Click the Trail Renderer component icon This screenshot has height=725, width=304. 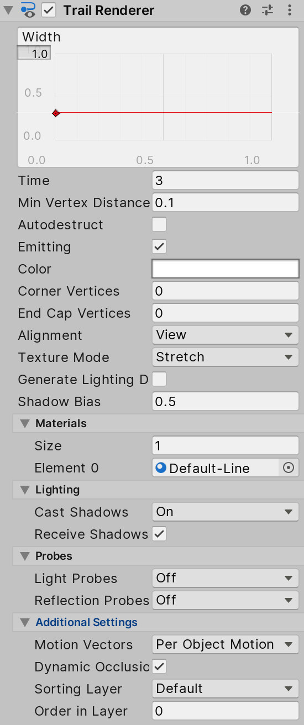(x=28, y=10)
